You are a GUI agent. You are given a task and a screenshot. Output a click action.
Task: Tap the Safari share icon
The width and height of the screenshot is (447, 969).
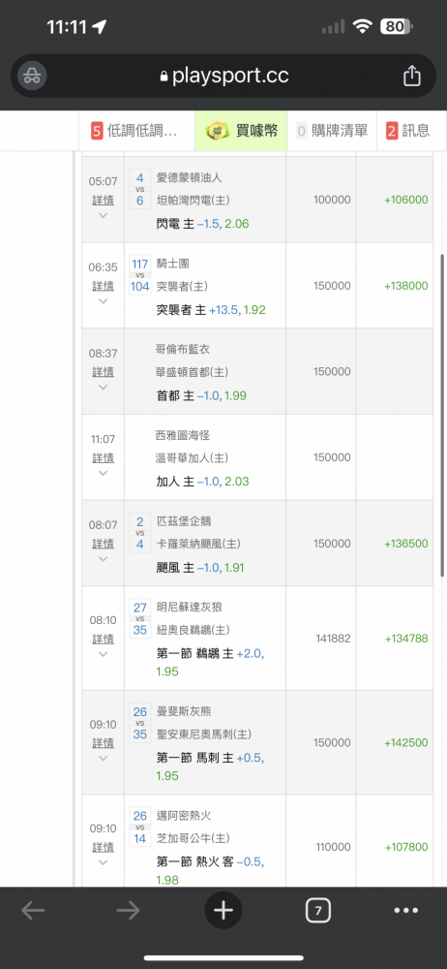pyautogui.click(x=412, y=76)
